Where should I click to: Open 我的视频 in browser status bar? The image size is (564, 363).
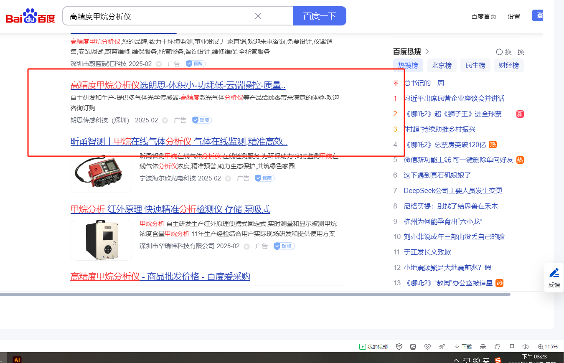pos(373,347)
